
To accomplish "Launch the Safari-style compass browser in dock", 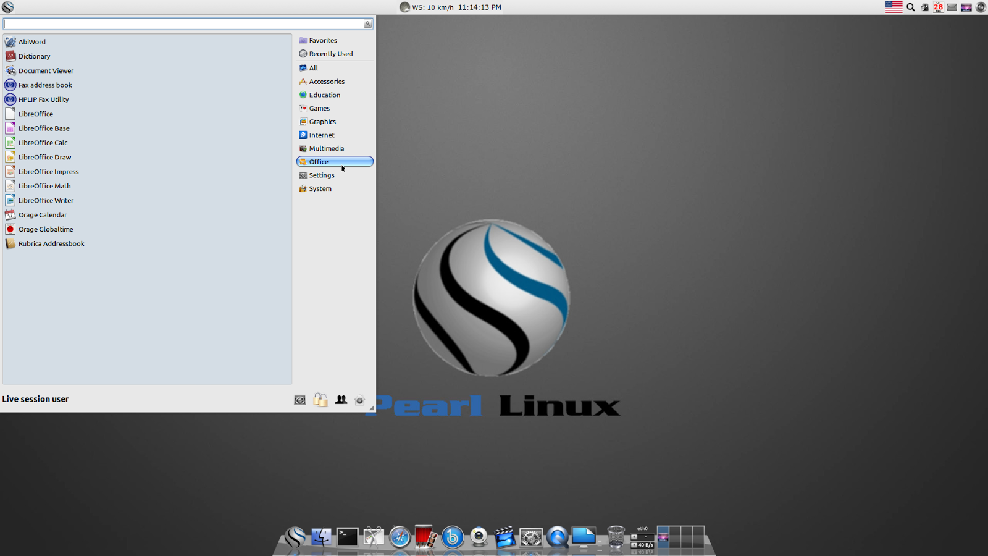I will point(400,537).
